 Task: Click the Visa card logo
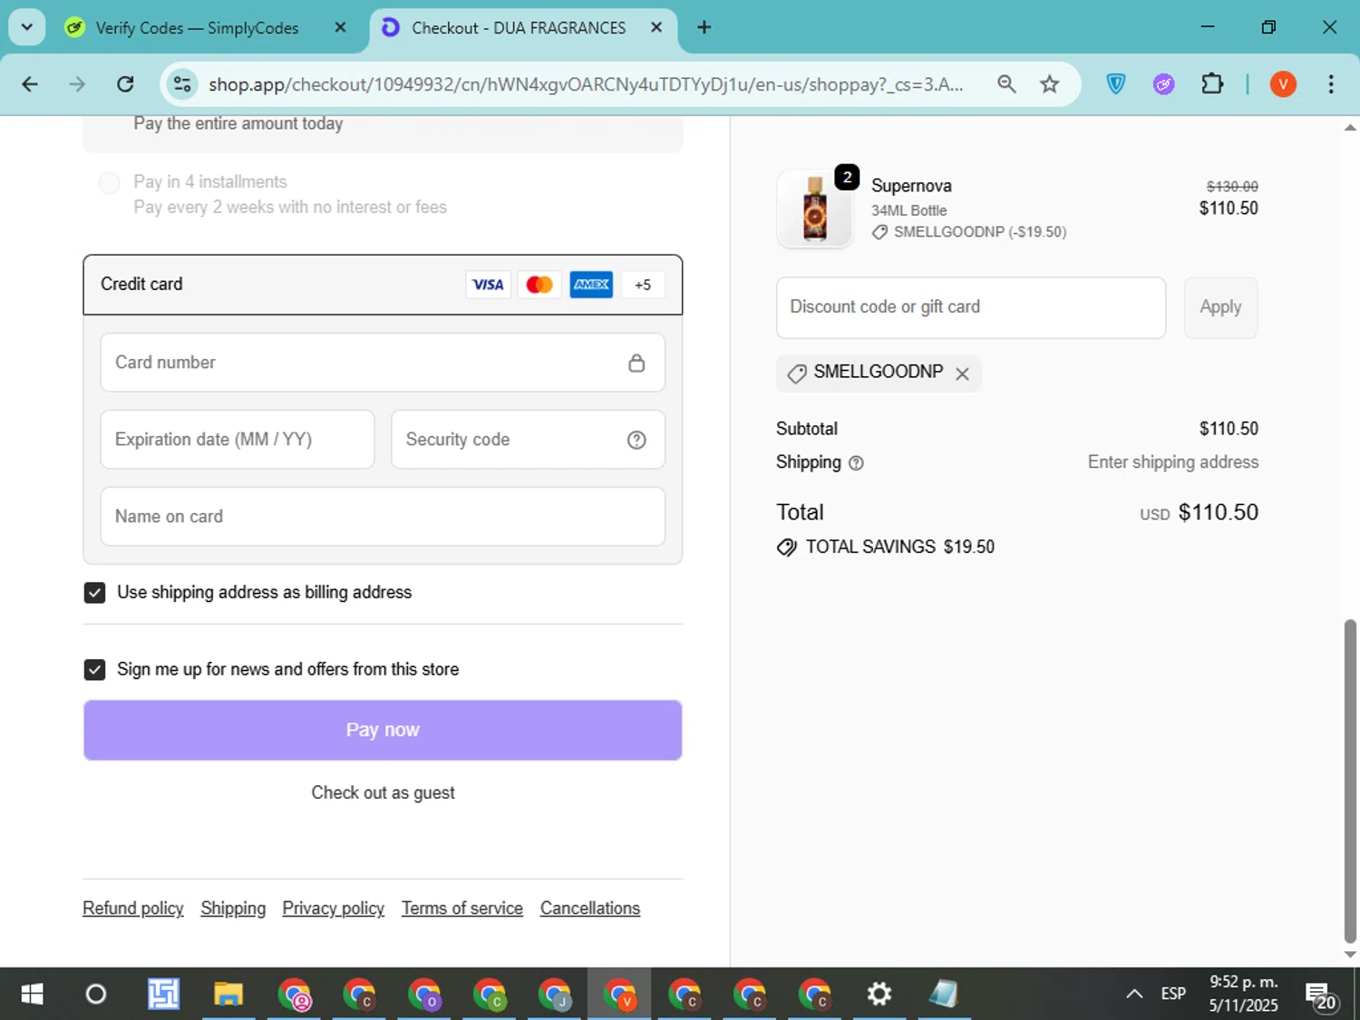pos(488,285)
